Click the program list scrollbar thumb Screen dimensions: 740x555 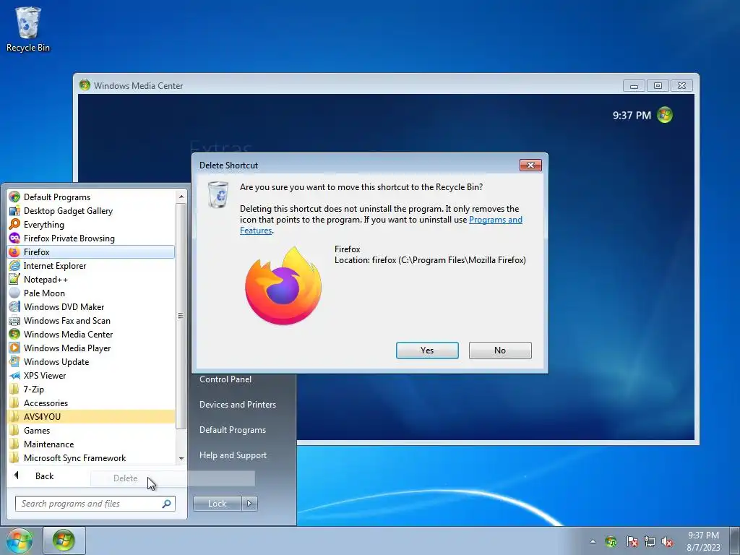pyautogui.click(x=181, y=316)
